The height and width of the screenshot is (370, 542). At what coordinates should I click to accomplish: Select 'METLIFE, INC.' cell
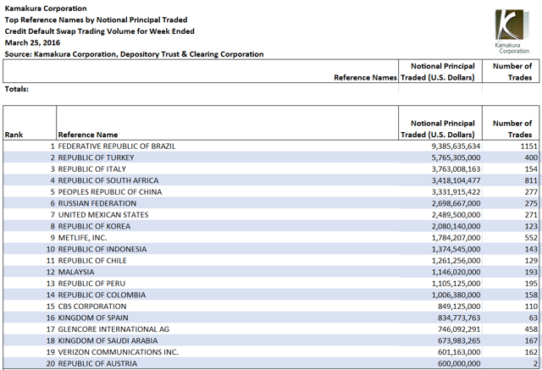point(83,238)
